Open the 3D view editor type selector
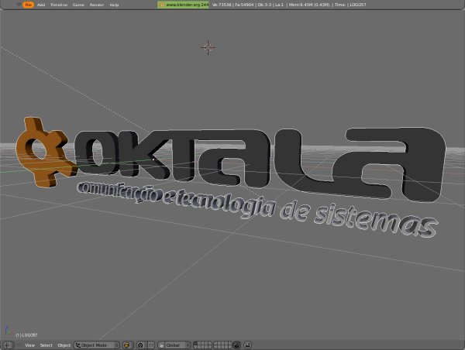The width and height of the screenshot is (465, 350). (x=8, y=345)
